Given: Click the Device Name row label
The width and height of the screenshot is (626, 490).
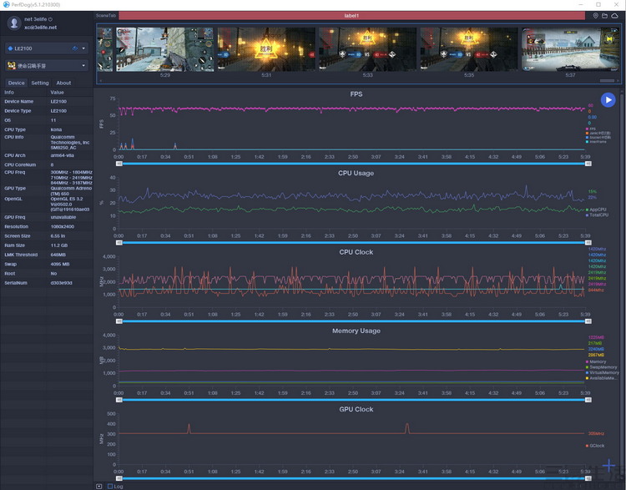Looking at the screenshot, I should [18, 102].
